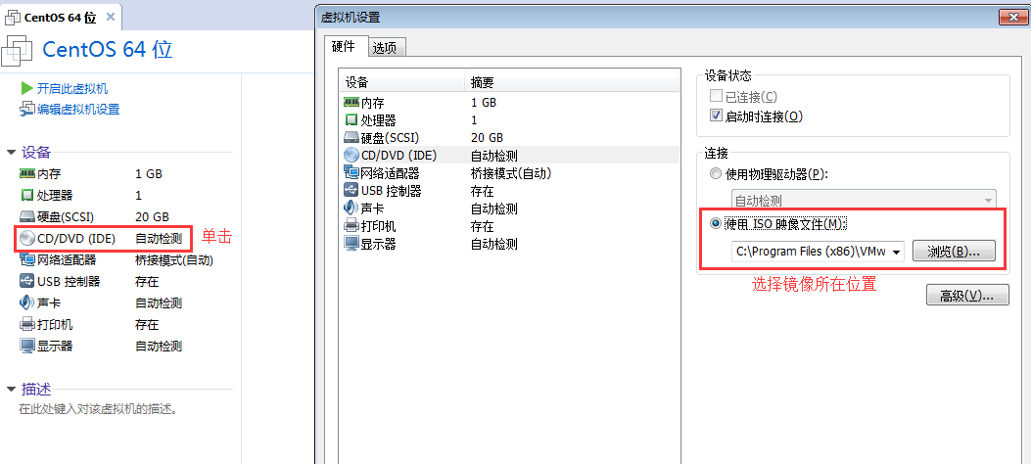Select the 声卡 text in the dialog device list

coord(372,209)
